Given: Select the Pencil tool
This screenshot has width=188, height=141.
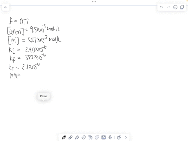Looking at the screenshot, I should pos(70,137).
